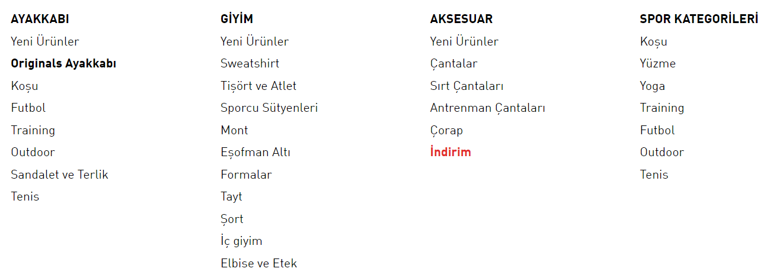The height and width of the screenshot is (278, 770).
Task: Go to Elbise ve Etek
Action: click(258, 263)
